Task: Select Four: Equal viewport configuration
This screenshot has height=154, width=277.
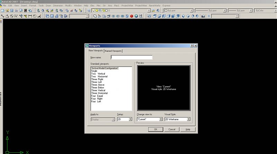Action: pos(97,96)
